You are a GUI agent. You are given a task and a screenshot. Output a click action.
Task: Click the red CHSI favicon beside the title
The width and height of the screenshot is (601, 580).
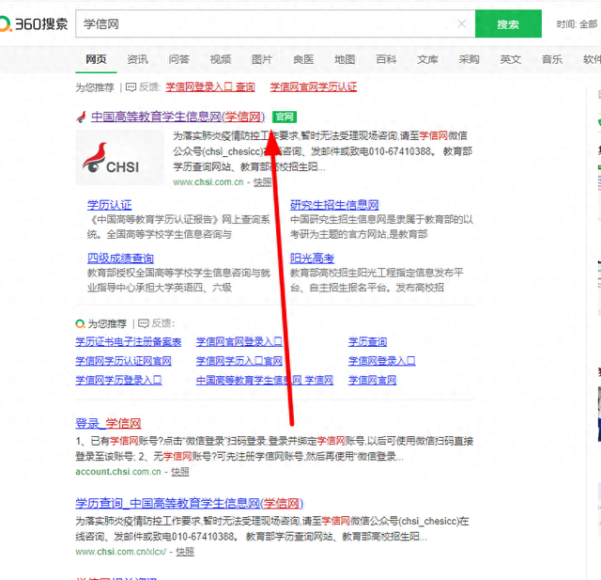[82, 117]
